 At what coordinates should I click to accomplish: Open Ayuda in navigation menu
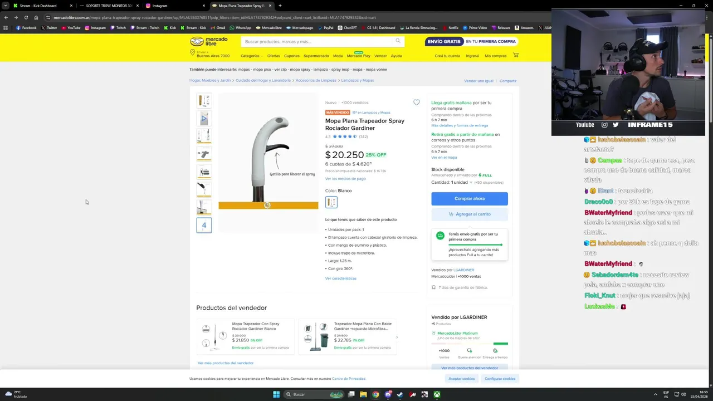396,56
